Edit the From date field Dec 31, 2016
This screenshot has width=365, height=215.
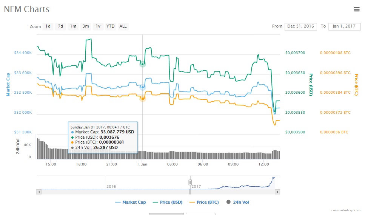point(300,26)
